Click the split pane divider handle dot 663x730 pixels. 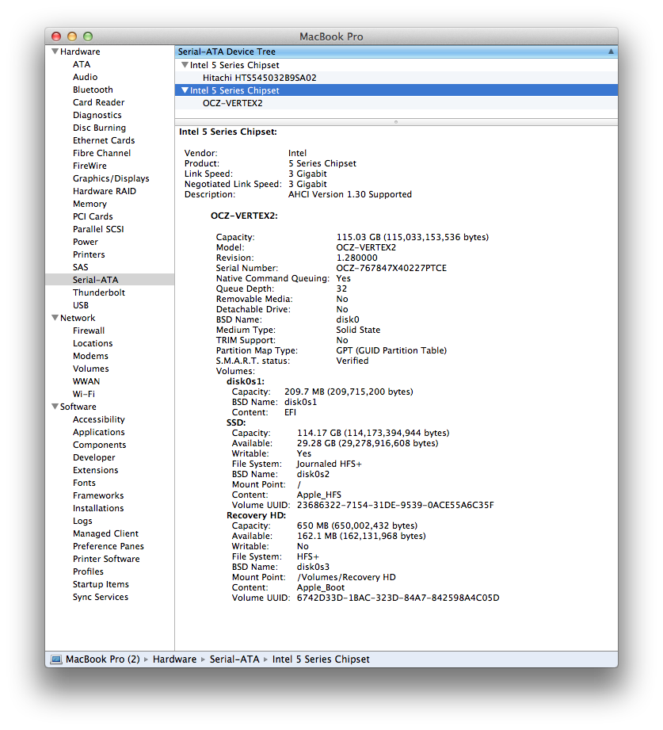396,122
